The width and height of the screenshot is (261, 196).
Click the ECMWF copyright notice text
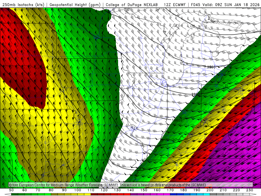tap(107, 185)
